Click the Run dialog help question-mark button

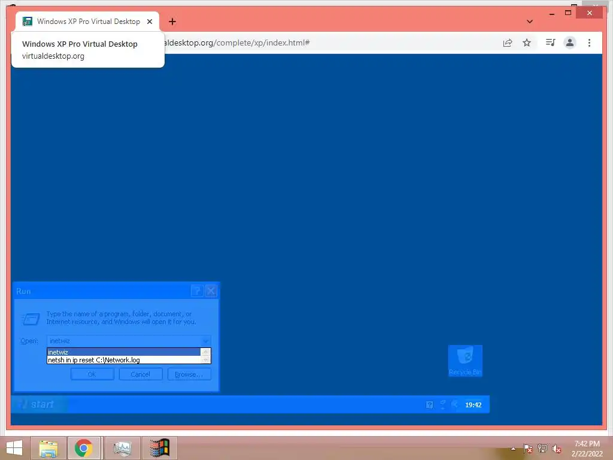(x=196, y=290)
